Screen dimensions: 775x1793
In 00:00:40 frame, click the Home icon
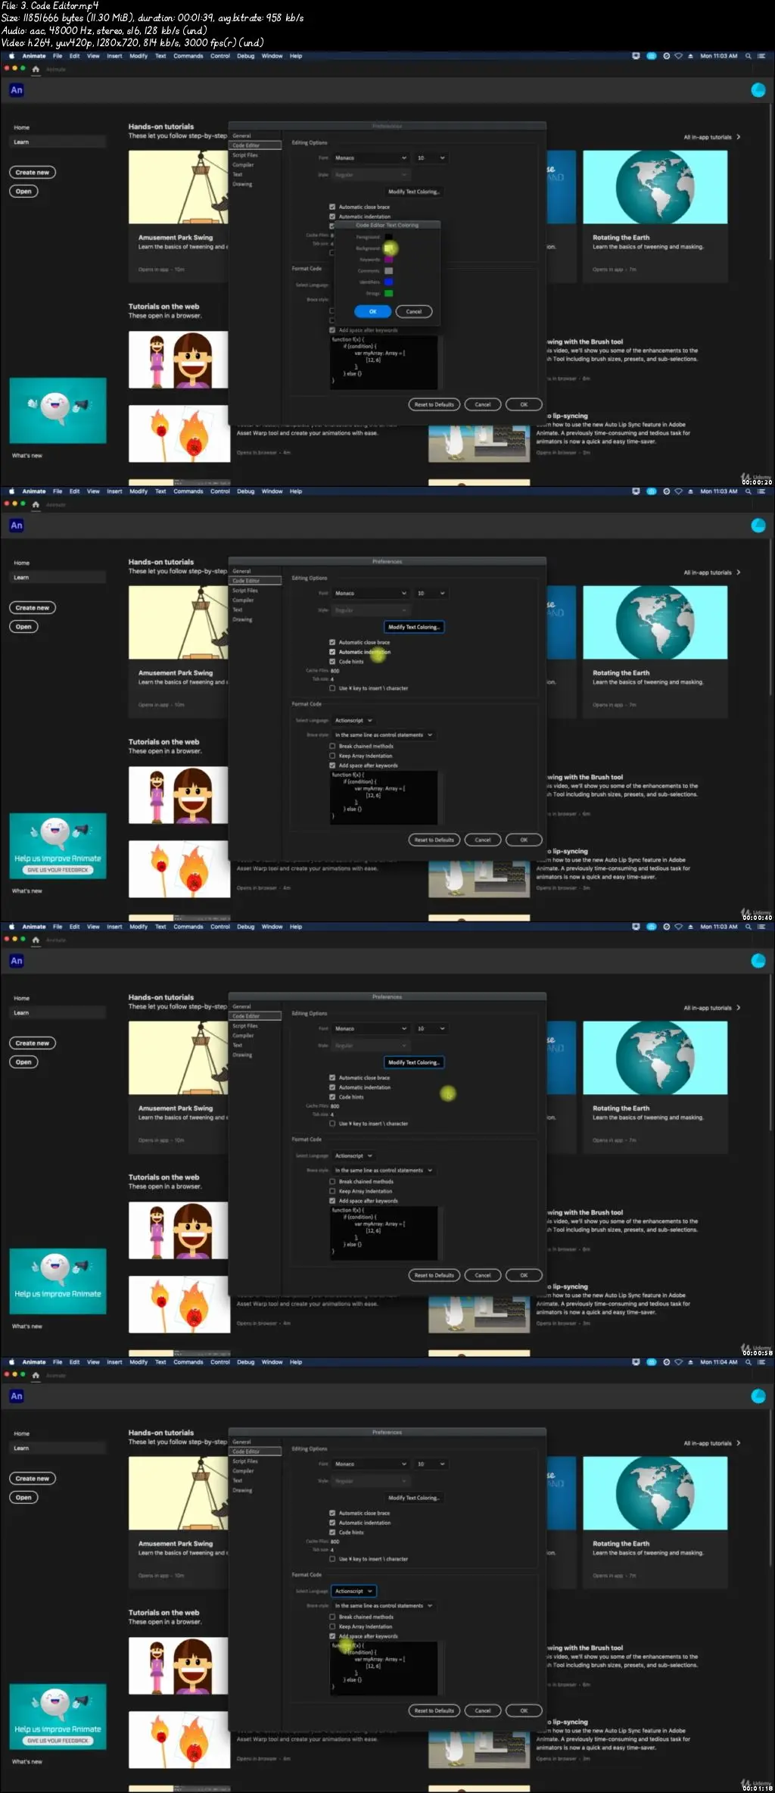point(36,504)
